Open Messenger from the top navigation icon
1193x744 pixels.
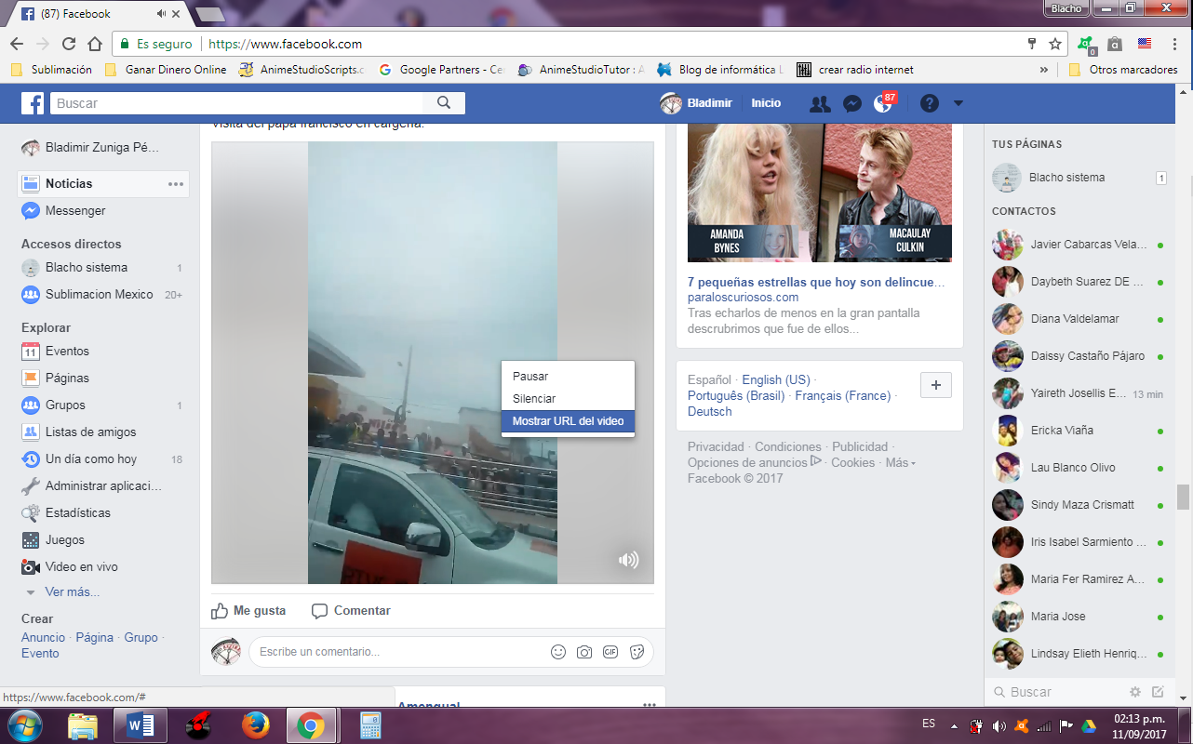click(x=852, y=103)
